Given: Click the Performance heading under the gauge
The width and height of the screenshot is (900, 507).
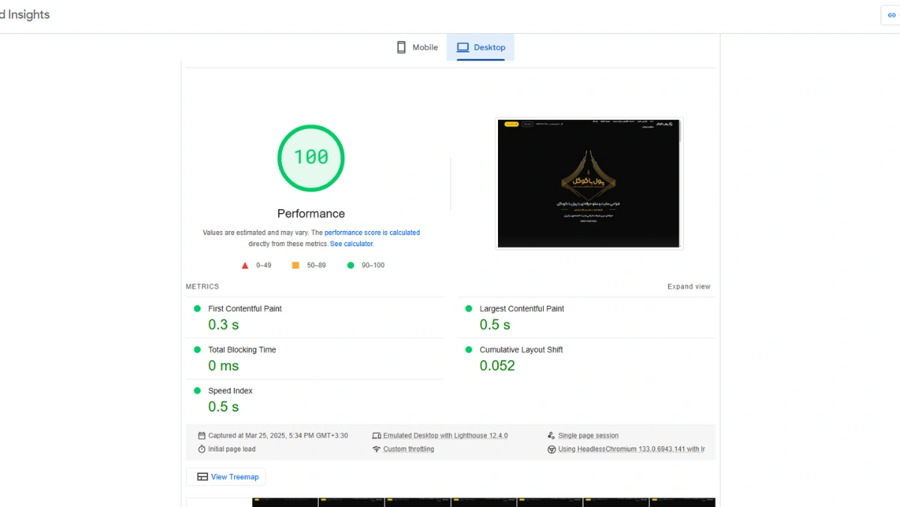Looking at the screenshot, I should [311, 214].
